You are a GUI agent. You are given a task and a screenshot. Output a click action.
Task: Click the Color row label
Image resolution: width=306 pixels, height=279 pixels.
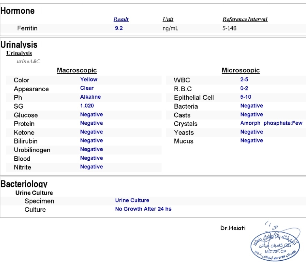coord(22,80)
